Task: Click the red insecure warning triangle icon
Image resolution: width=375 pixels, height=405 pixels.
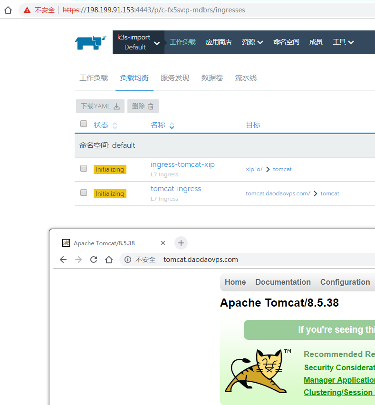Action: [x=27, y=10]
